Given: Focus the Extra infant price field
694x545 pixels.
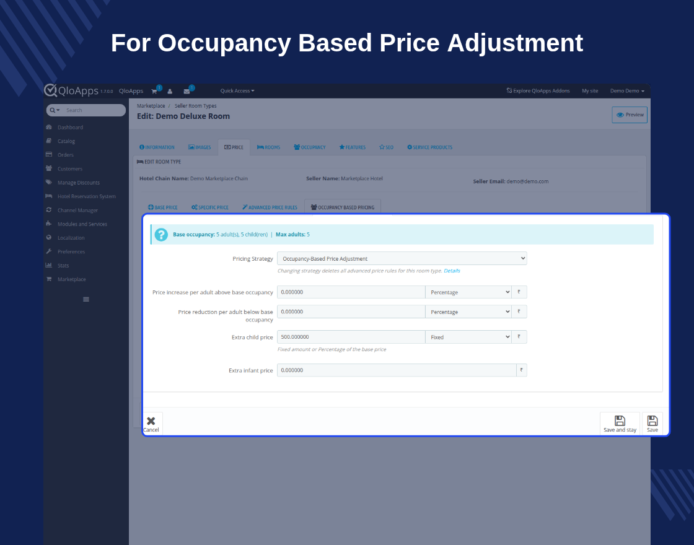Looking at the screenshot, I should pyautogui.click(x=397, y=370).
